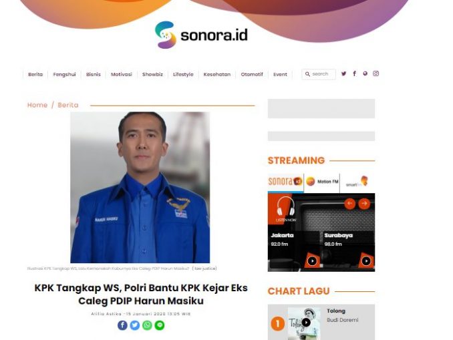453x340 pixels.
Task: Share article via blue Facebook circle
Action: [122, 325]
